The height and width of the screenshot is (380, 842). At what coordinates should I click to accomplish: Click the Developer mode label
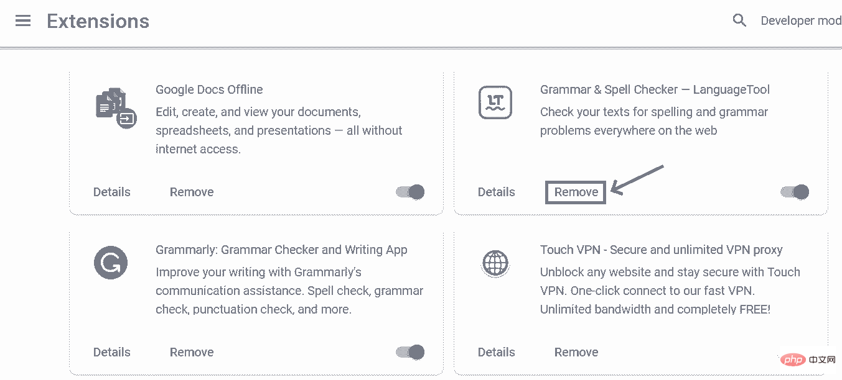(x=801, y=20)
